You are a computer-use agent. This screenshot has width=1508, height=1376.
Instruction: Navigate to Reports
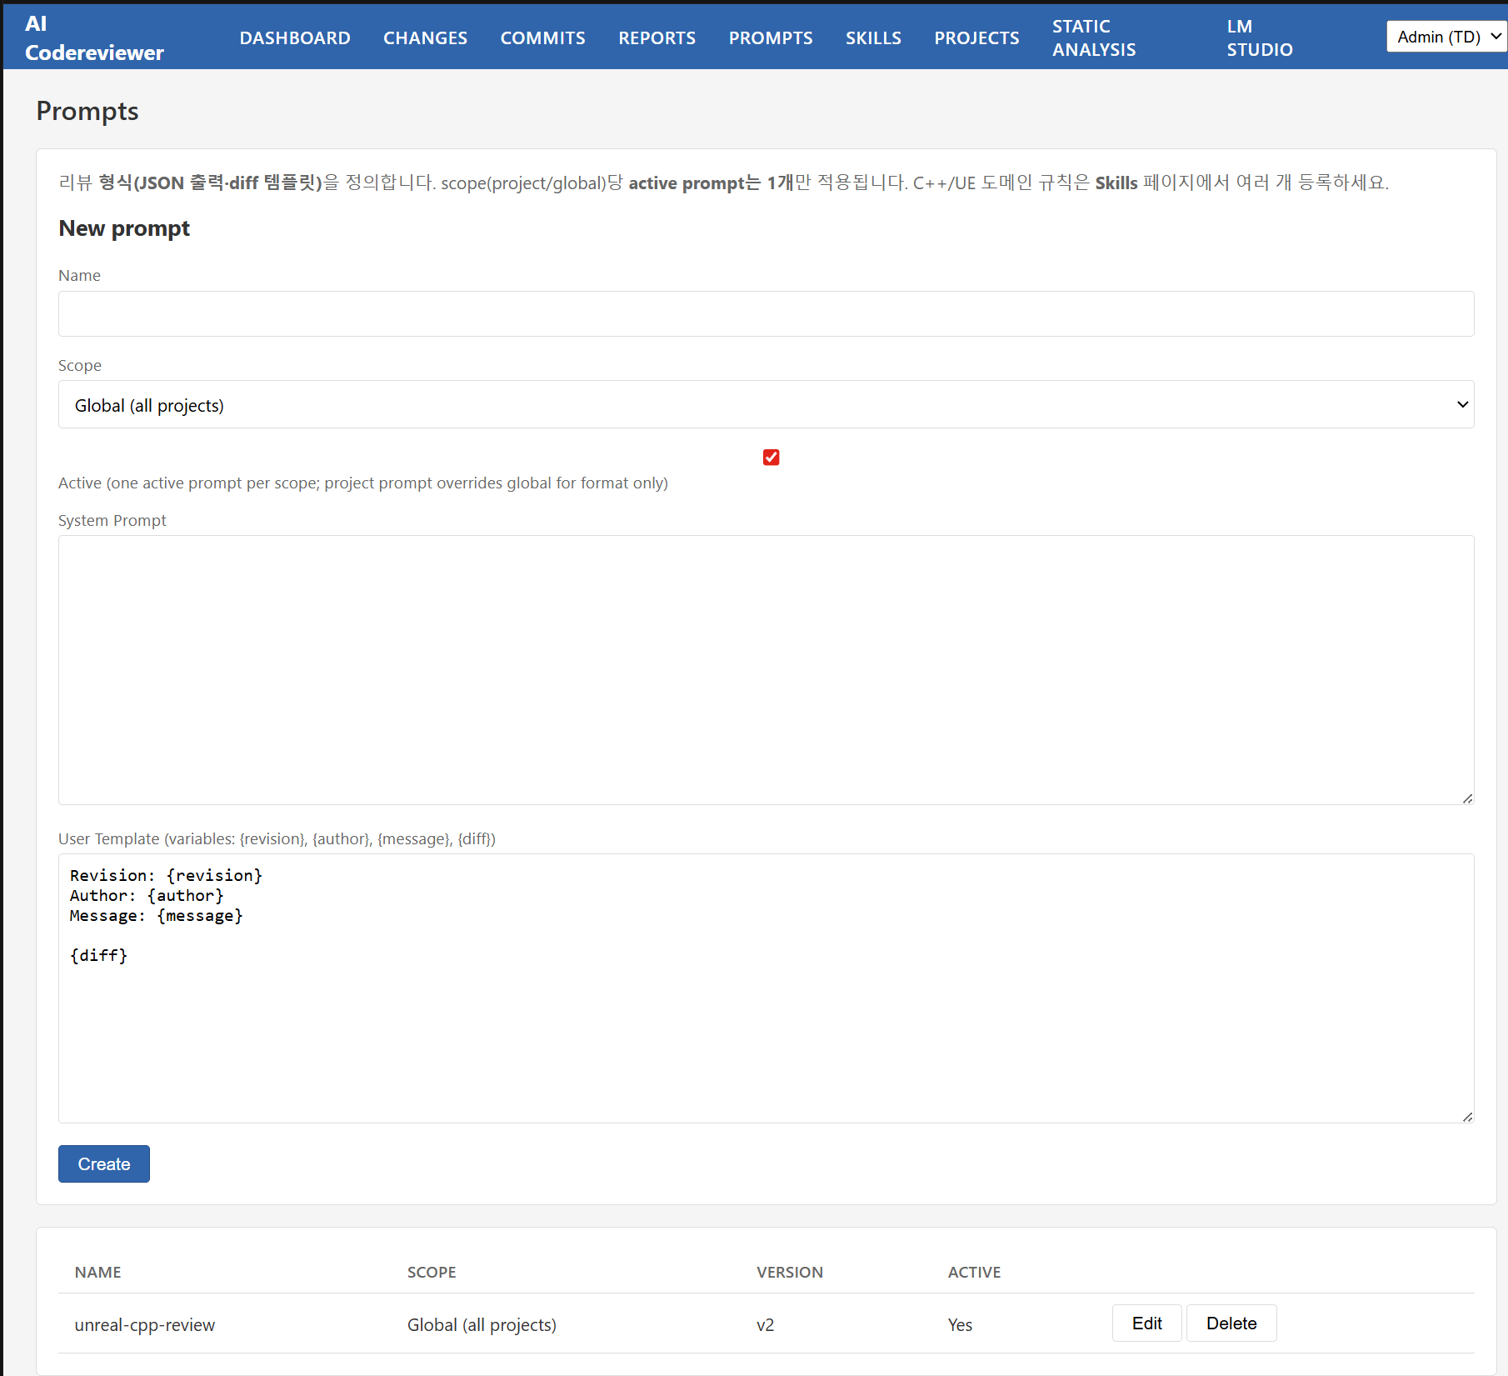(657, 38)
